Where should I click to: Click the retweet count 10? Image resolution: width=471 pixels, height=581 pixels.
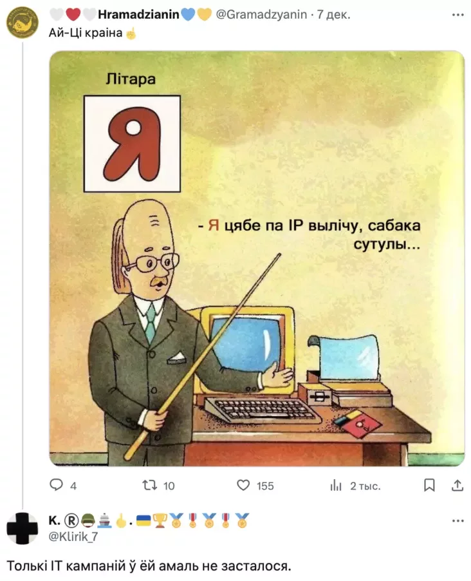pyautogui.click(x=169, y=486)
